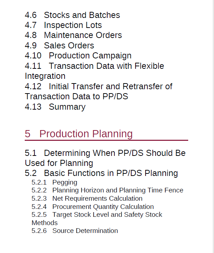Click the vertical scrollbar at the right edge

coord(213,126)
